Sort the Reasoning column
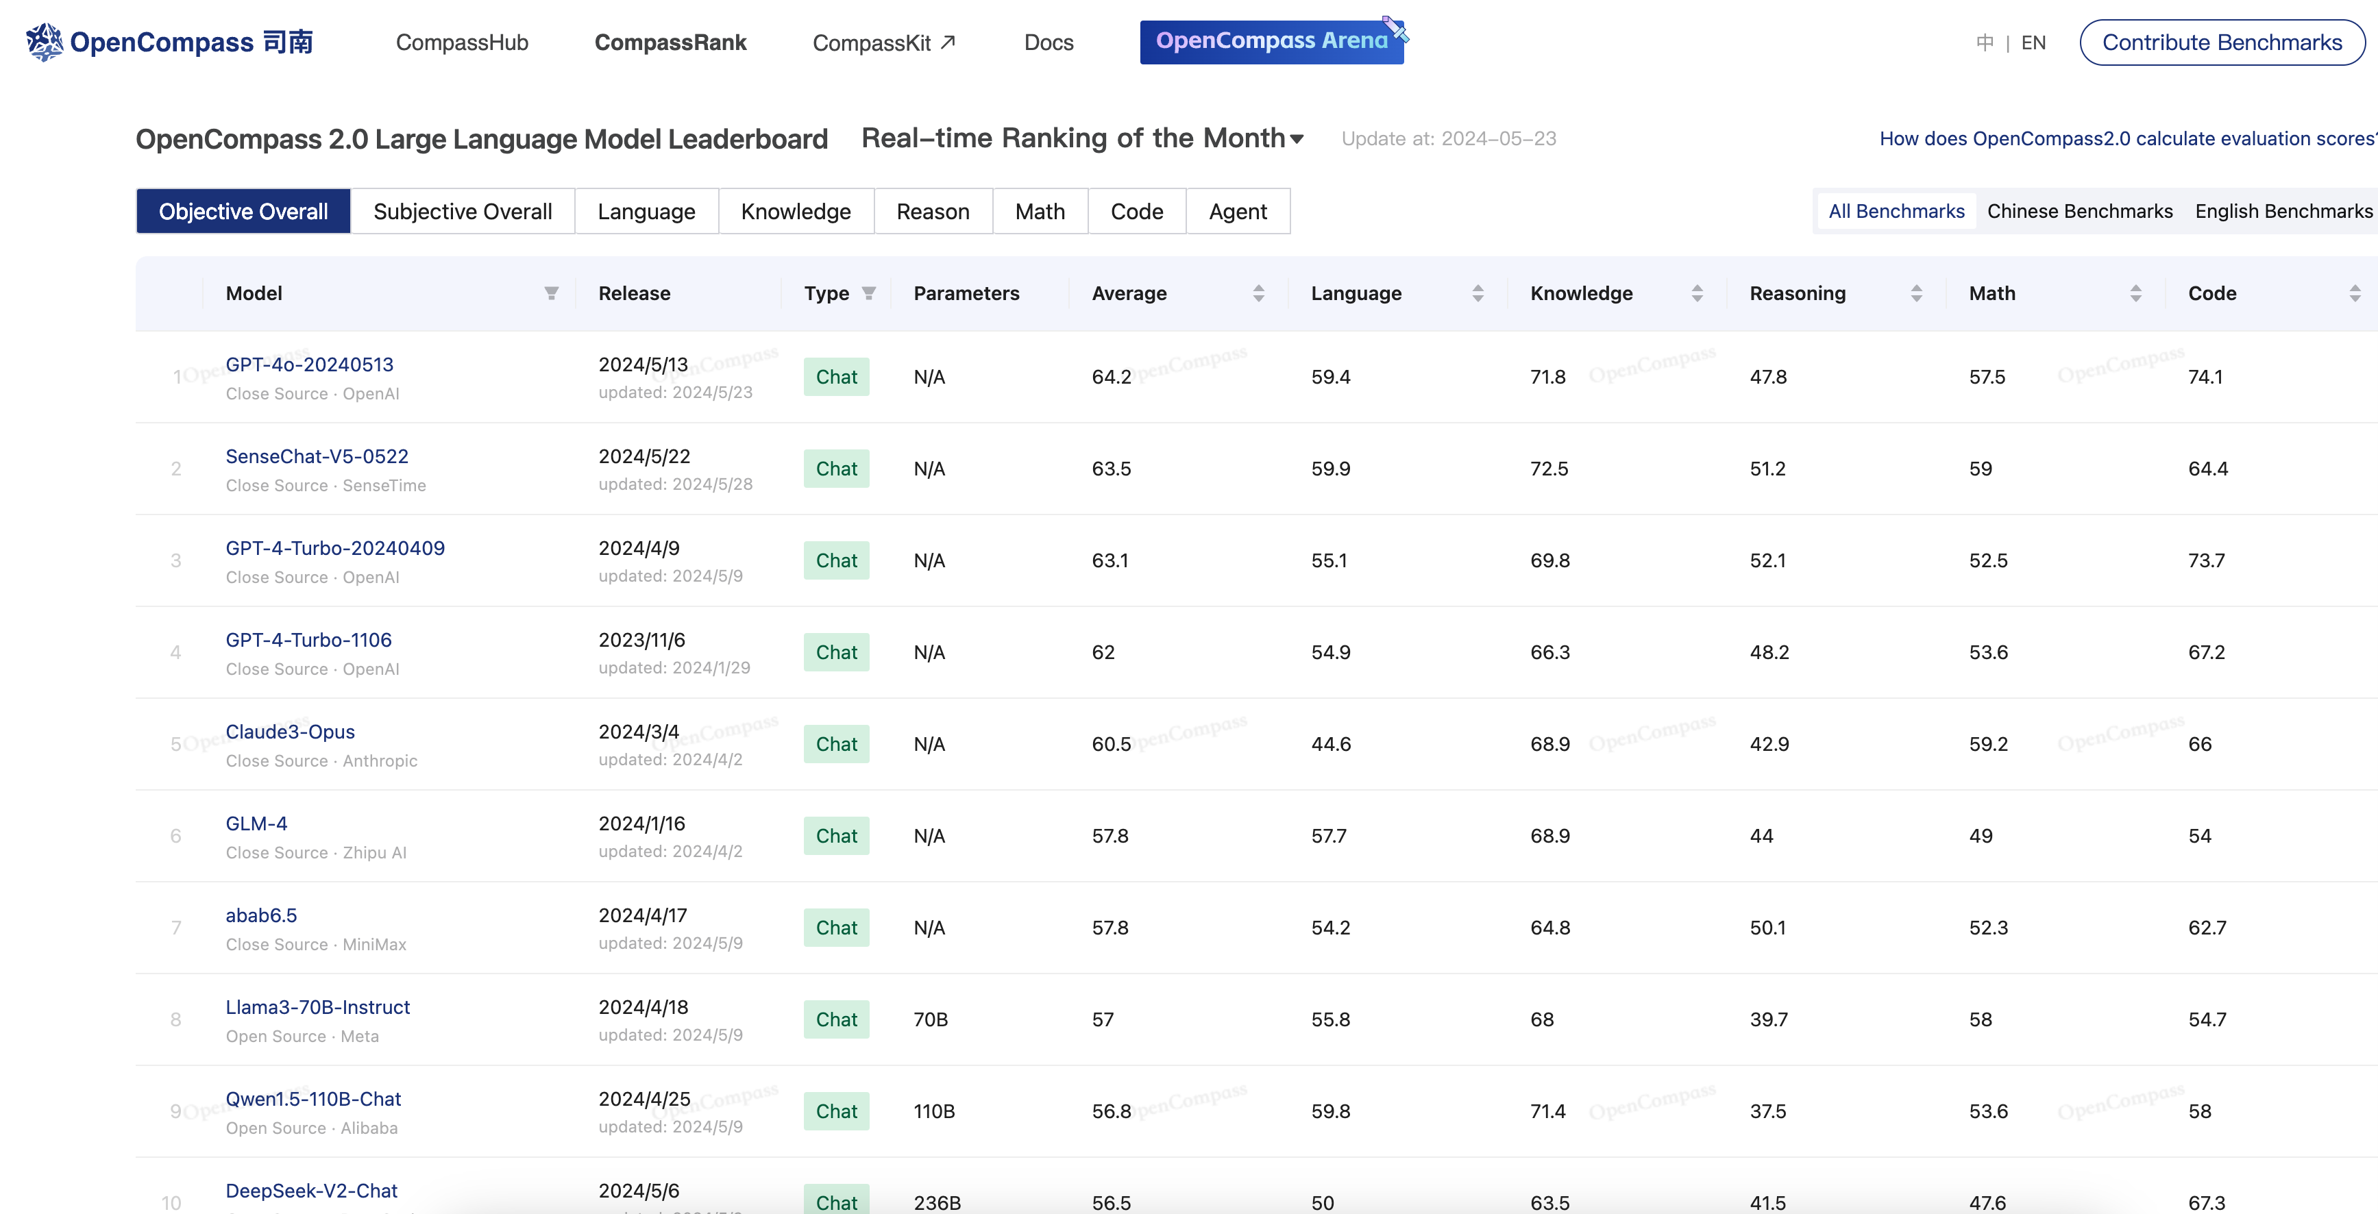 pos(1916,293)
